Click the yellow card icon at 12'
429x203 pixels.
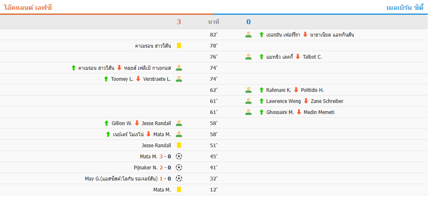[179, 189]
